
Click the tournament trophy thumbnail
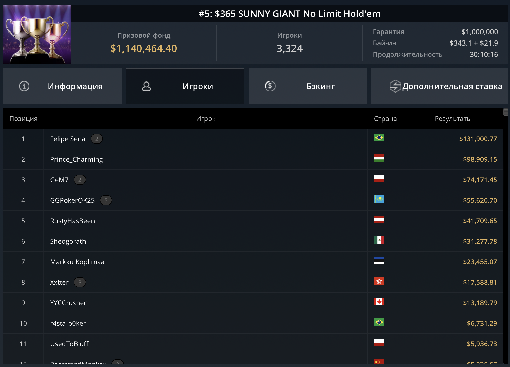tap(37, 34)
